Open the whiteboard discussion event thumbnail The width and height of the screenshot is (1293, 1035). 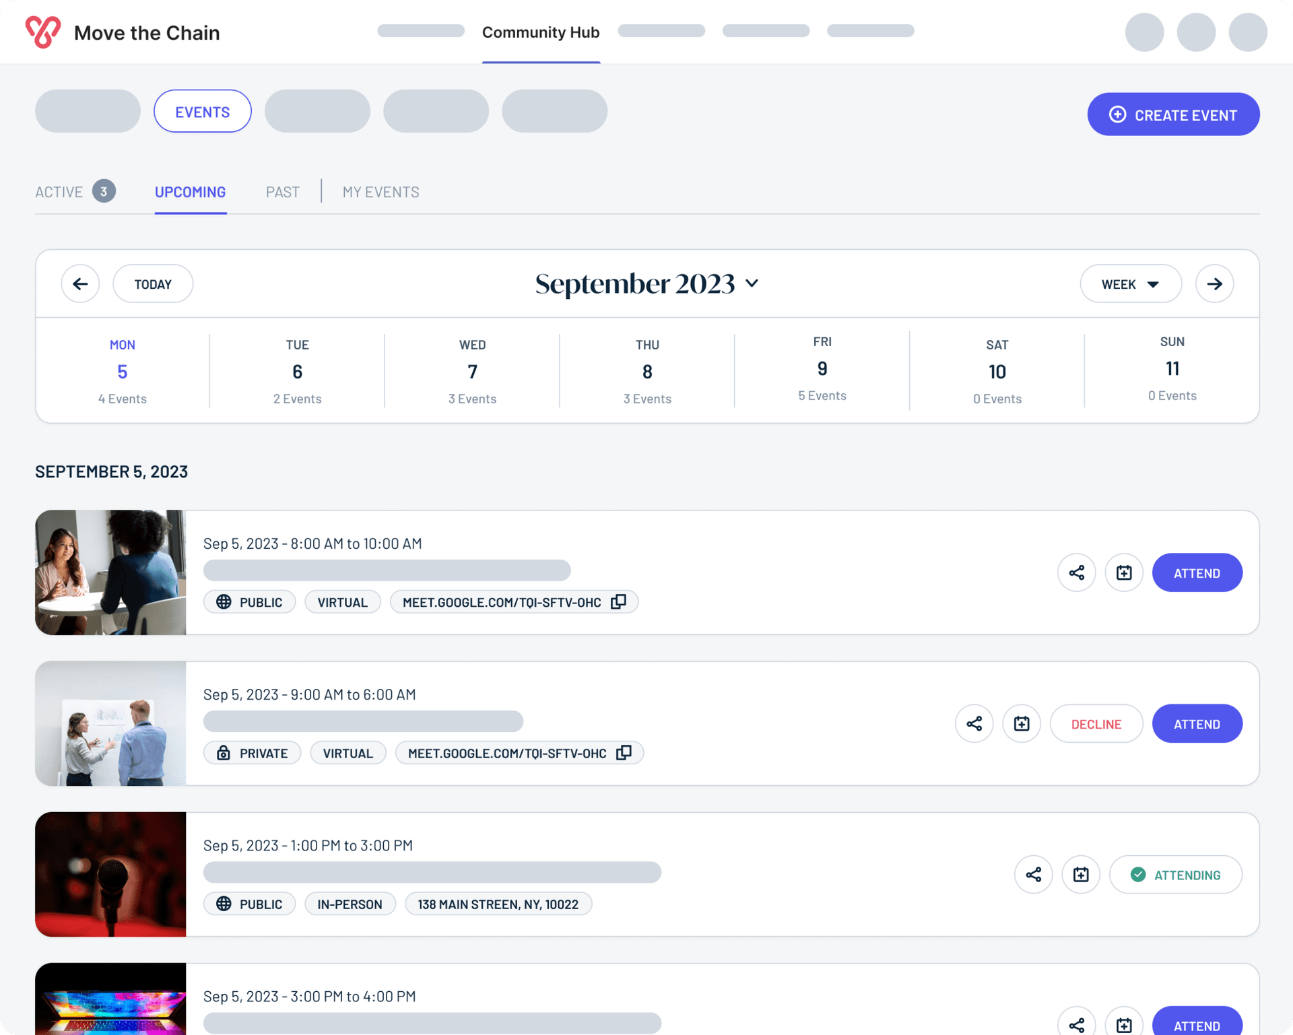(110, 723)
